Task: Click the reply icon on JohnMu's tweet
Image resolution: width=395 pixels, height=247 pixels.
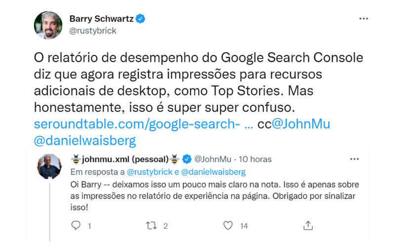Action: pyautogui.click(x=76, y=225)
